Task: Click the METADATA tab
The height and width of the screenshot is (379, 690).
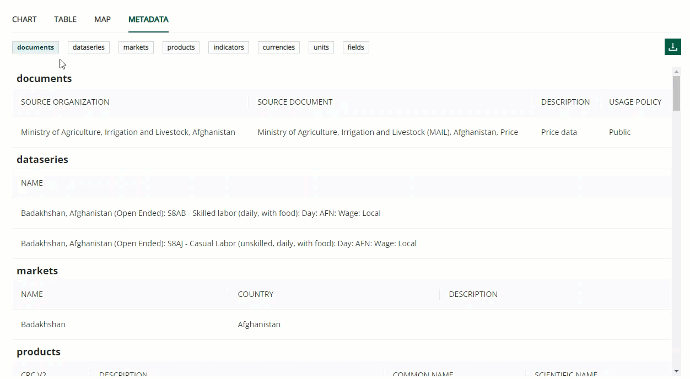Action: (148, 19)
